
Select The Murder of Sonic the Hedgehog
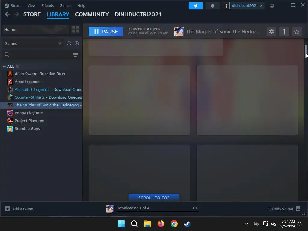pos(41,105)
